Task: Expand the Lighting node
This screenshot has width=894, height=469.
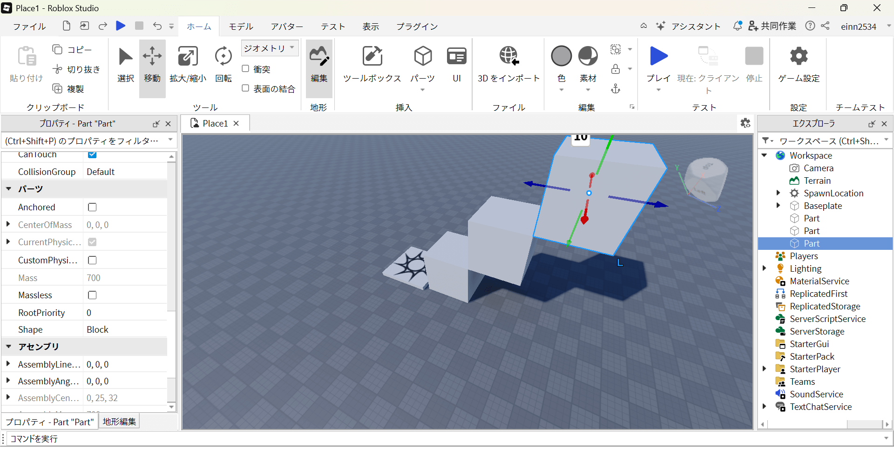Action: [764, 268]
